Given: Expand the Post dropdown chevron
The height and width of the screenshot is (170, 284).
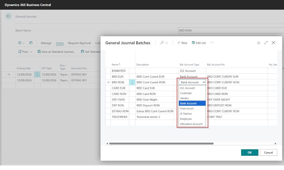Looking at the screenshot, I should coord(31,52).
